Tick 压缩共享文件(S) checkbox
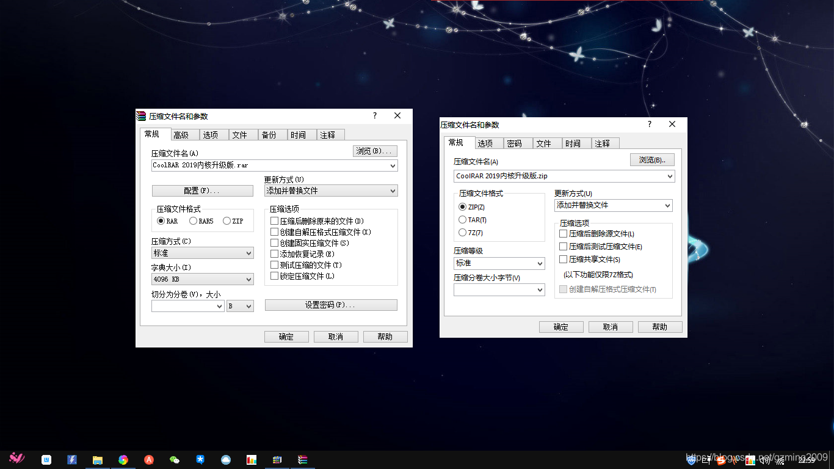Image resolution: width=834 pixels, height=469 pixels. pyautogui.click(x=564, y=260)
